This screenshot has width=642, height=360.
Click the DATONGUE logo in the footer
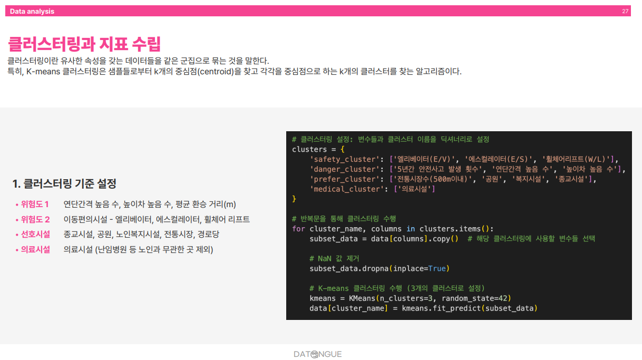point(318,354)
